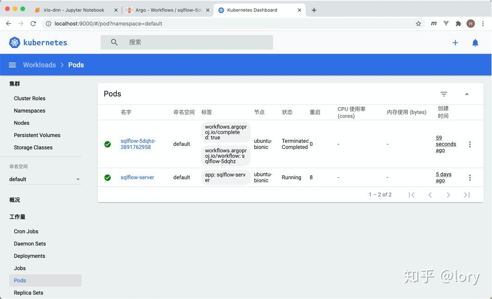This screenshot has width=492, height=299.
Task: Open actions menu for sqlflow-server pod
Action: (470, 177)
